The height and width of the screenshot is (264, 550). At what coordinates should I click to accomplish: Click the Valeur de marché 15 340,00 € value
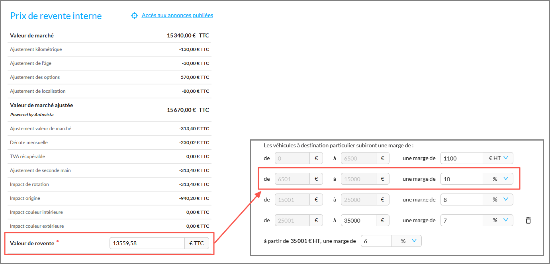188,35
